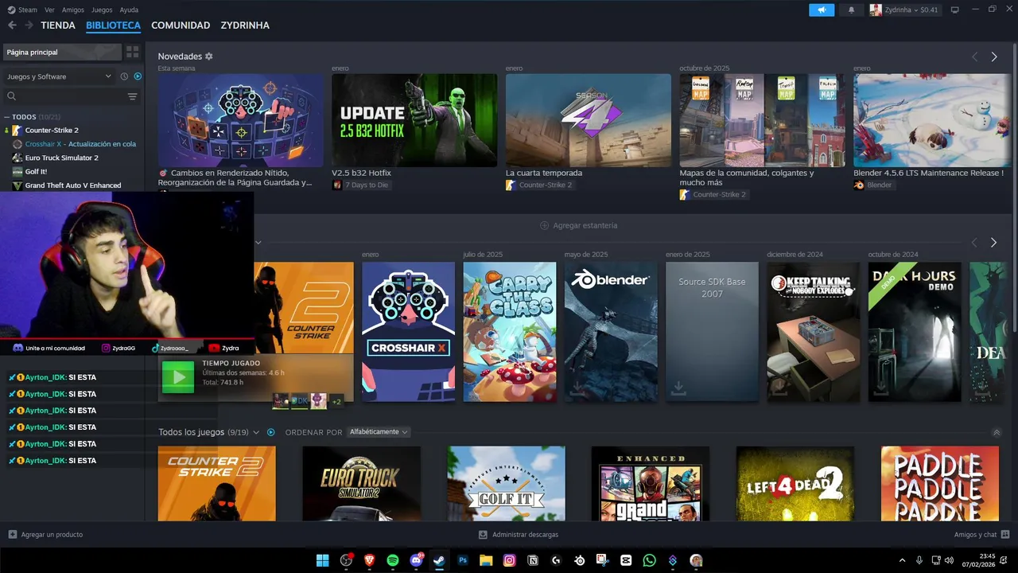Go to the ZYDRINHA profile tab
The height and width of the screenshot is (573, 1018).
pos(245,25)
